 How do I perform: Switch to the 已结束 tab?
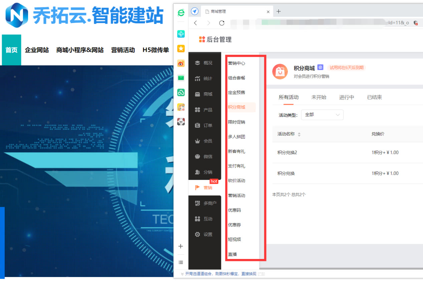point(374,97)
